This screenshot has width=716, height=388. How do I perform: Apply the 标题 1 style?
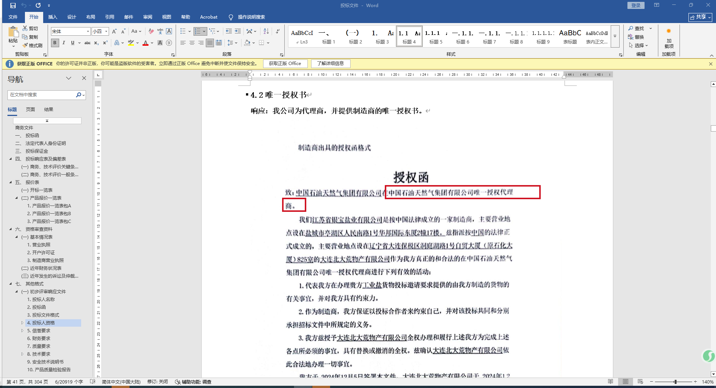[x=329, y=36]
